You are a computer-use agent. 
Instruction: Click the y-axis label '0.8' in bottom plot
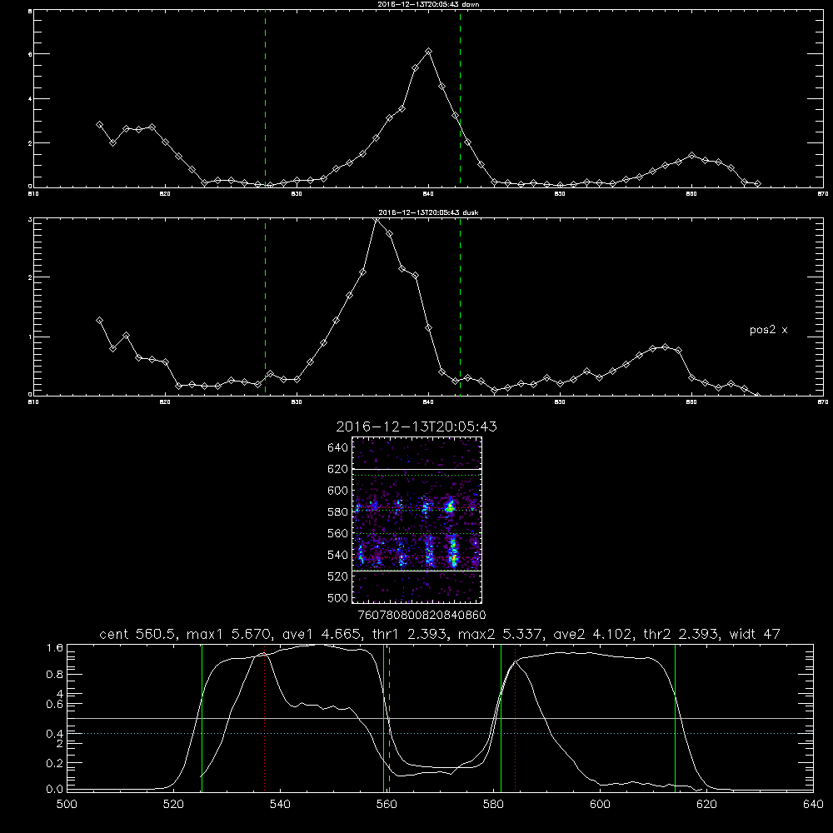click(55, 675)
